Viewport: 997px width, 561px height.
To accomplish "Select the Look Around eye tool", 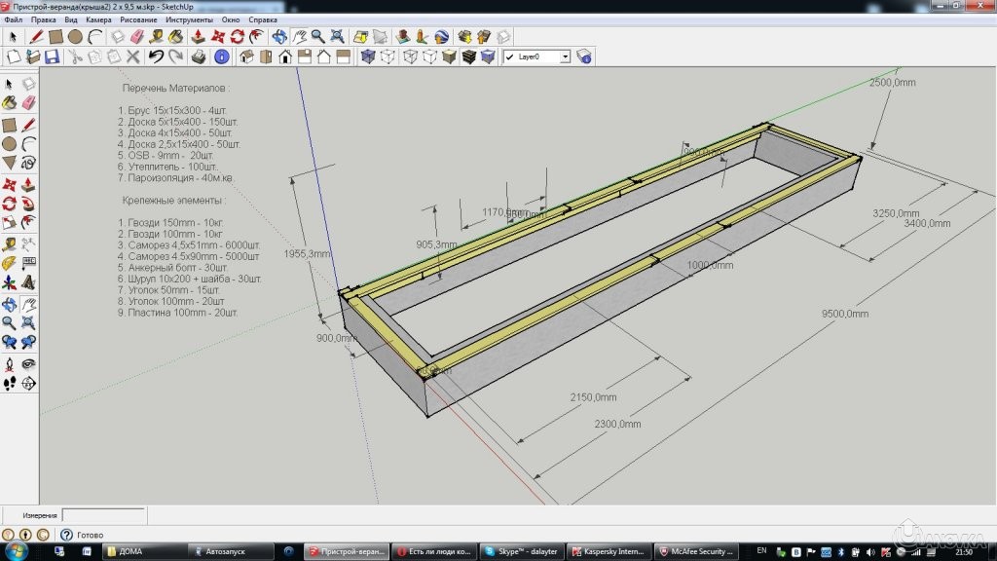I will pos(29,364).
